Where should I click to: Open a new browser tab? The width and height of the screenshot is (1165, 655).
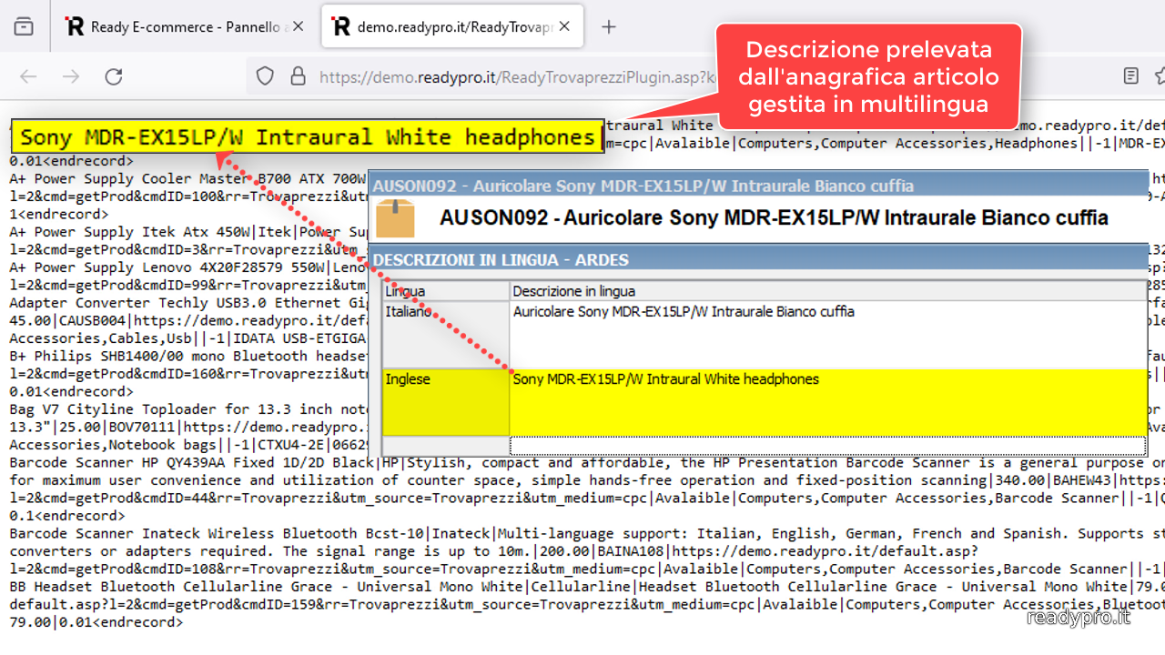(x=609, y=26)
